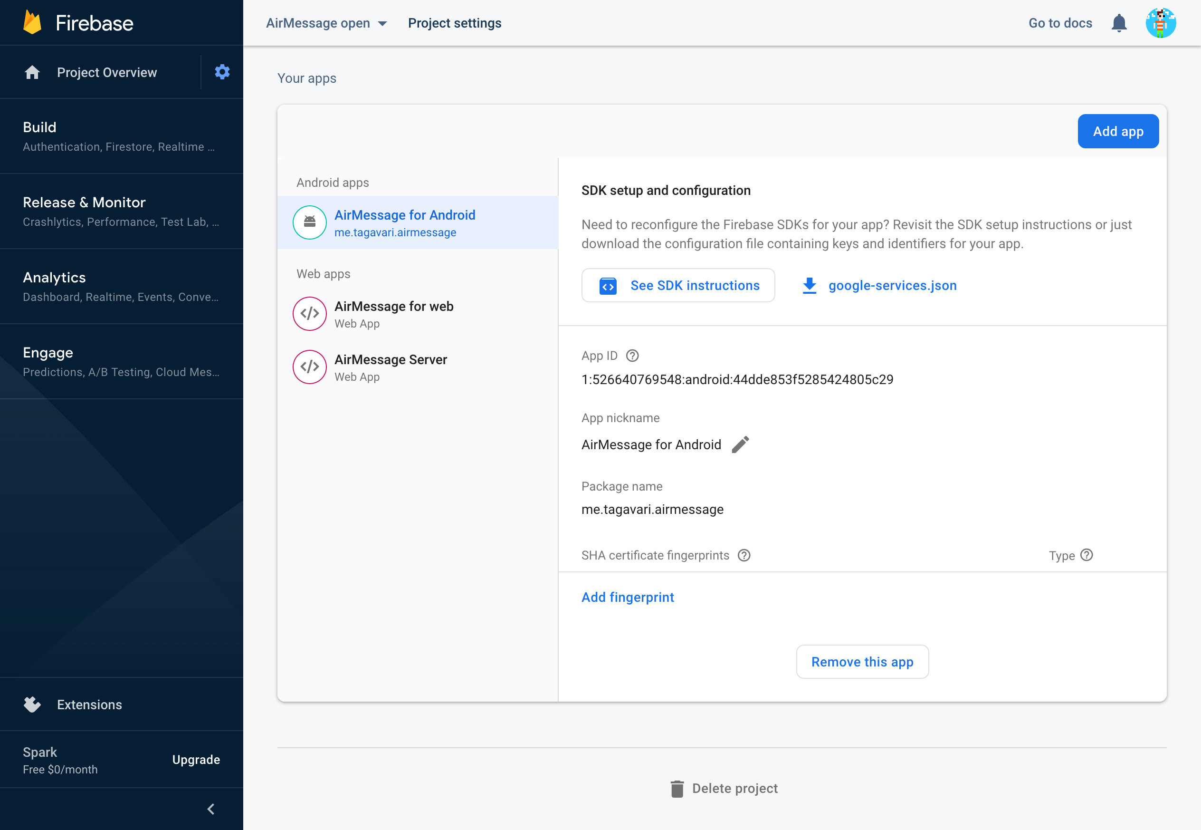Click the user profile avatar
The width and height of the screenshot is (1201, 830).
(1160, 23)
